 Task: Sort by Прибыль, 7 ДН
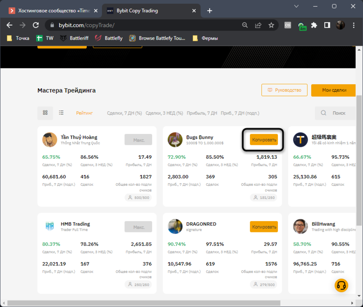[x=202, y=113]
